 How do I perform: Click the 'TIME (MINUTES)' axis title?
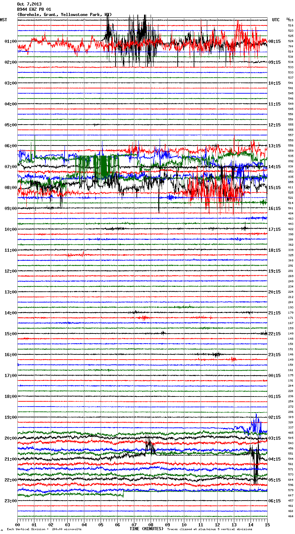tap(146, 529)
